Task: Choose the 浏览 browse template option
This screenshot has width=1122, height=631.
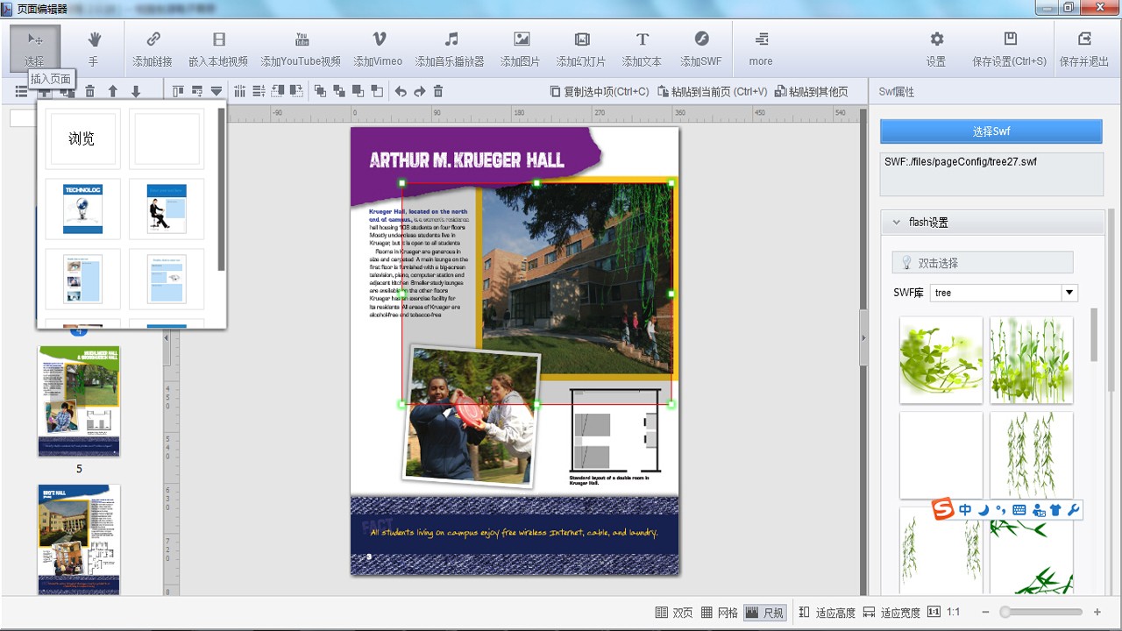Action: point(82,138)
